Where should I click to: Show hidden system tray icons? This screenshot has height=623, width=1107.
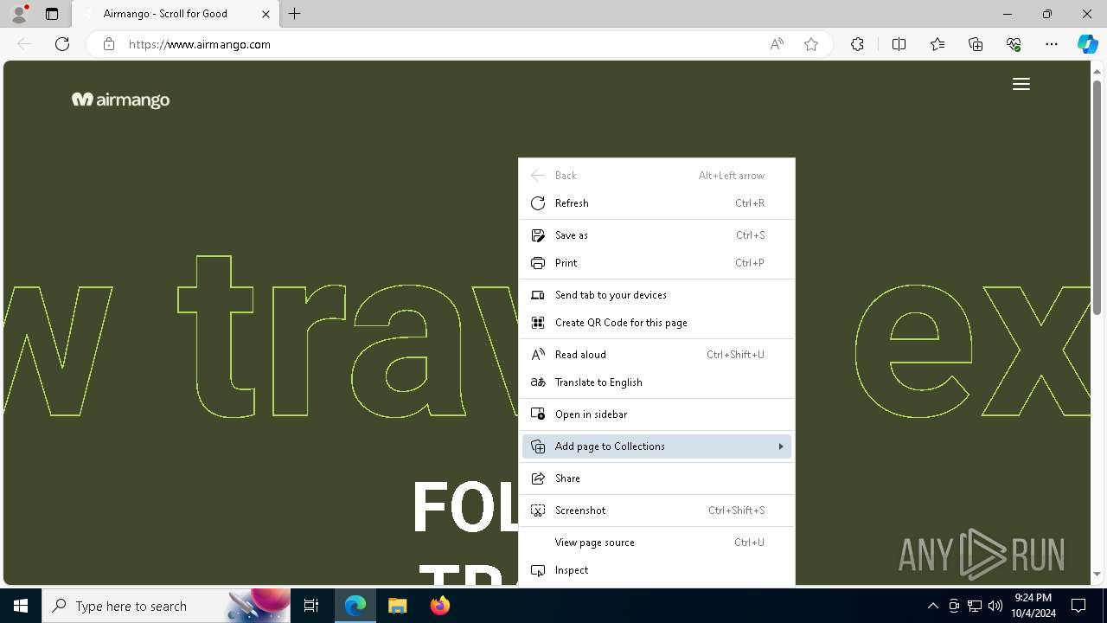(932, 606)
